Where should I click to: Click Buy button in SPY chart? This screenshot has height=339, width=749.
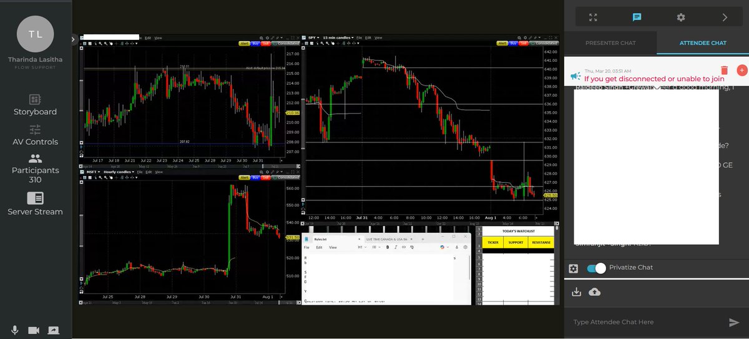513,43
